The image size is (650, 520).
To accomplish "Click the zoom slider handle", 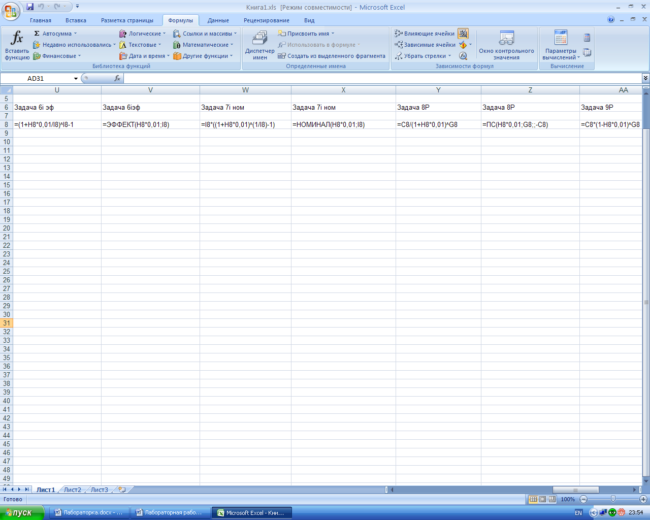I will pyautogui.click(x=613, y=499).
